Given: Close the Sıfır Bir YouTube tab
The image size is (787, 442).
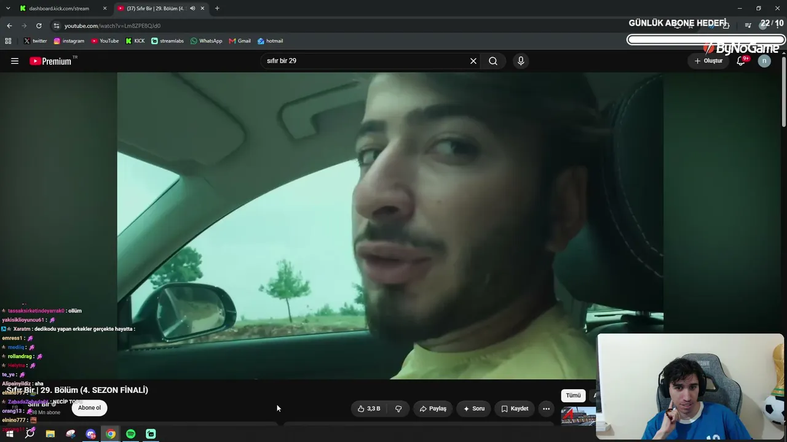Looking at the screenshot, I should pos(202,9).
